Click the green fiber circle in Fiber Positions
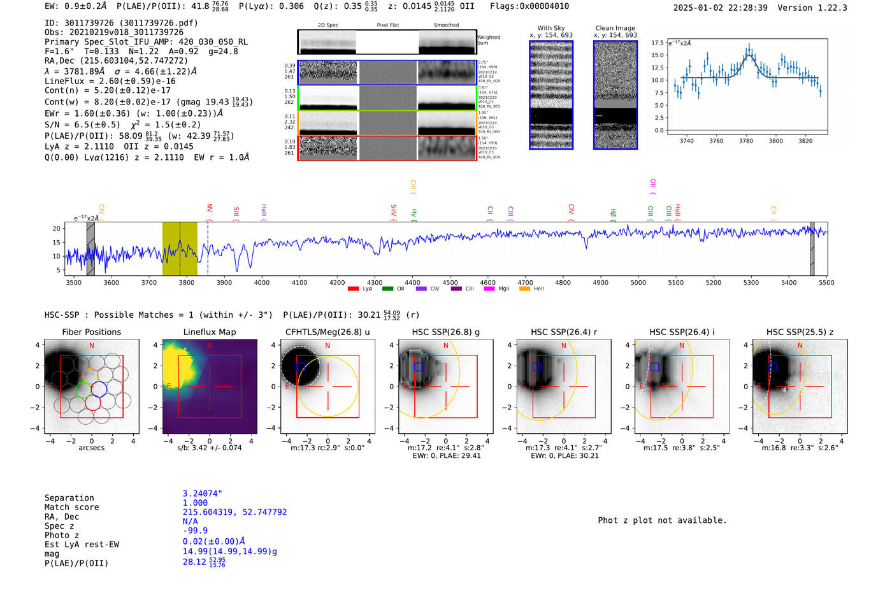Screen dimensions: 892x607 click(x=83, y=390)
